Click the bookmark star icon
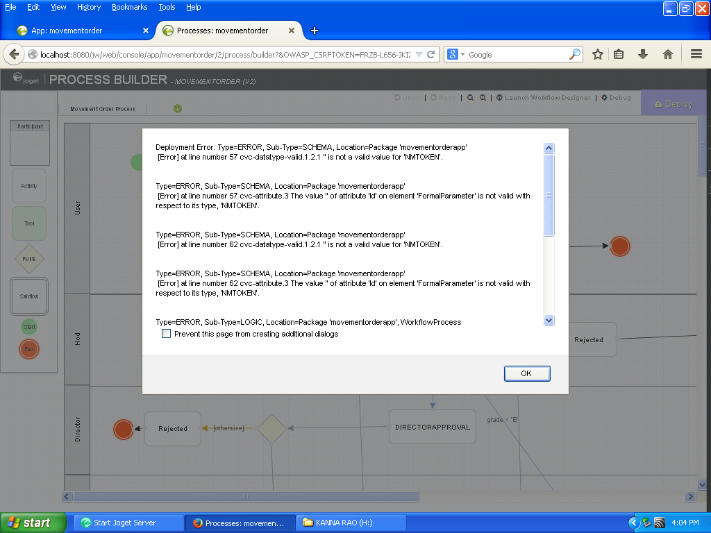Screen dimensions: 711x533 coord(598,54)
